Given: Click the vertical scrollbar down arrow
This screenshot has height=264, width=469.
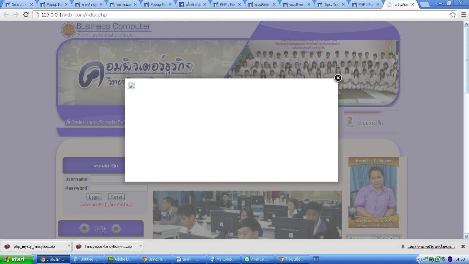Looking at the screenshot, I should [x=466, y=236].
